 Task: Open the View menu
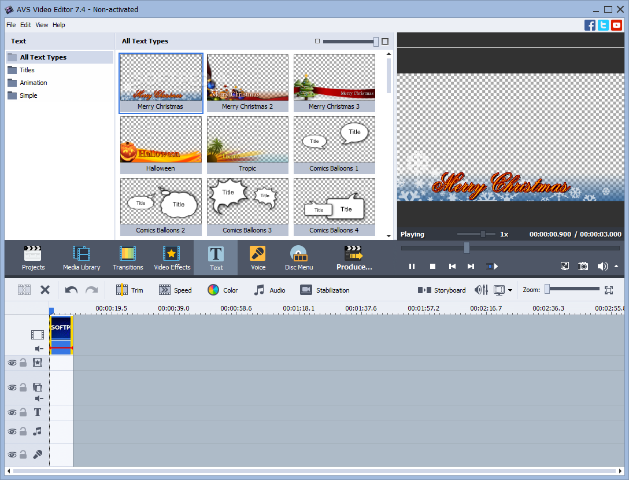point(42,25)
